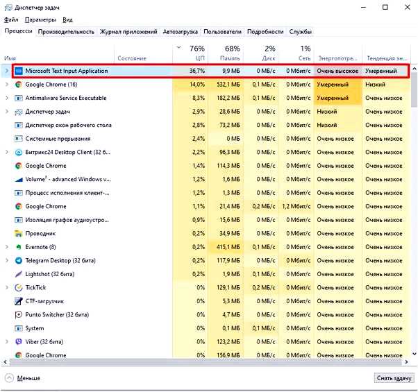Click the 1,2 Мбит/с network value

click(x=296, y=206)
